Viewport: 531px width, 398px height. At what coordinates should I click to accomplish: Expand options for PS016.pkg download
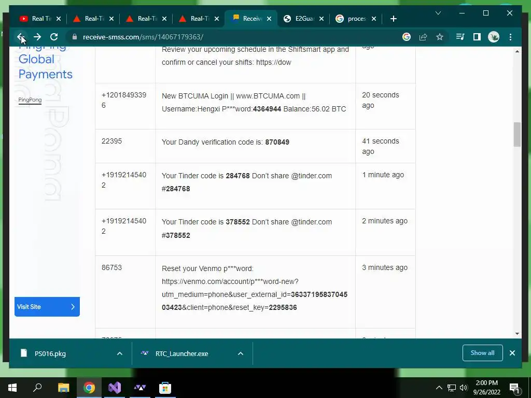[x=120, y=353]
